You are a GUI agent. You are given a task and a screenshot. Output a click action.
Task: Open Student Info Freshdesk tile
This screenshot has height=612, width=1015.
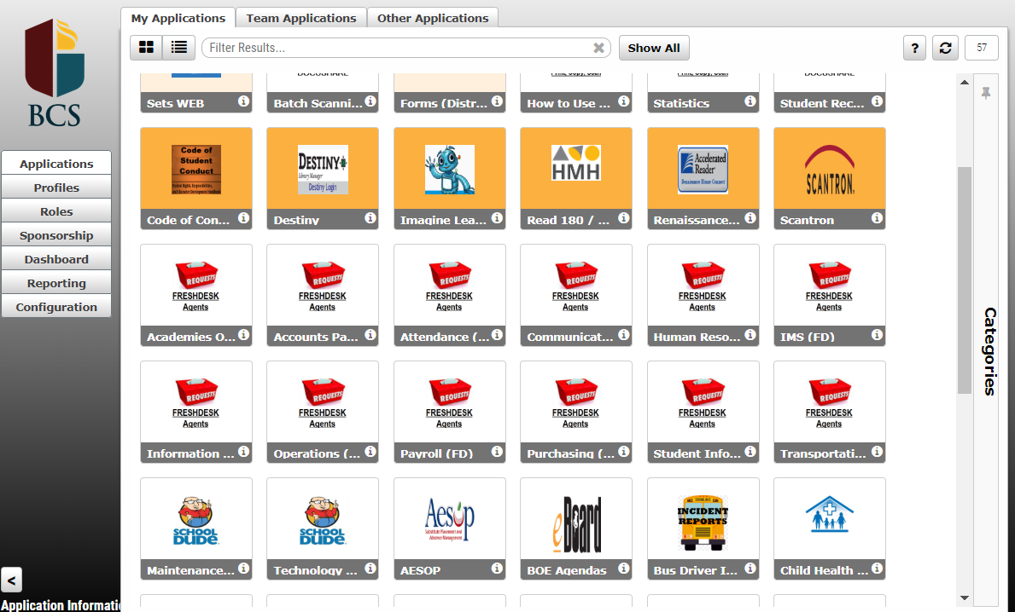(x=703, y=413)
